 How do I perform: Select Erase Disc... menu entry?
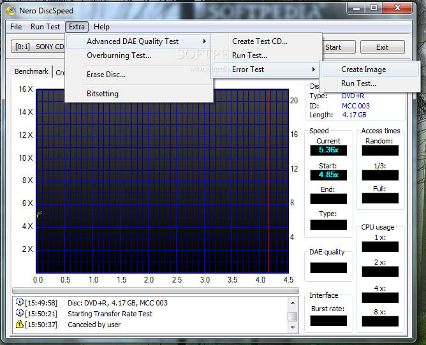click(x=138, y=75)
